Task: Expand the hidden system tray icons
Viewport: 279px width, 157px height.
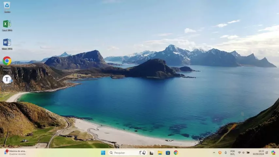Action: pyautogui.click(x=214, y=153)
